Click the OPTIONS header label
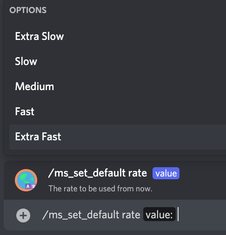 (28, 10)
